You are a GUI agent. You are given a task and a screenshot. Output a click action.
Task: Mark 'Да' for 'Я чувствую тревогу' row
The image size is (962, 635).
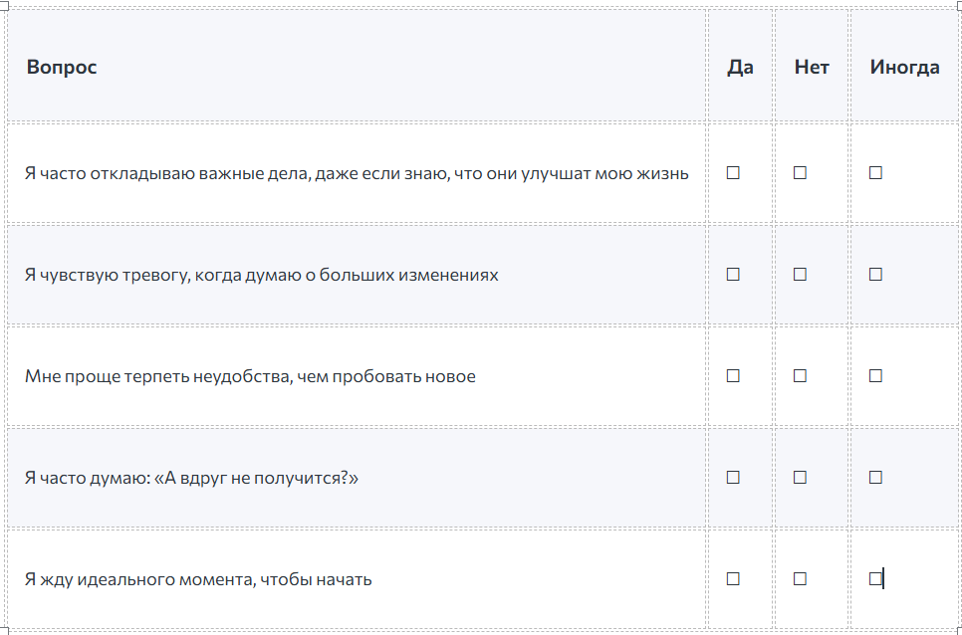[x=733, y=275]
